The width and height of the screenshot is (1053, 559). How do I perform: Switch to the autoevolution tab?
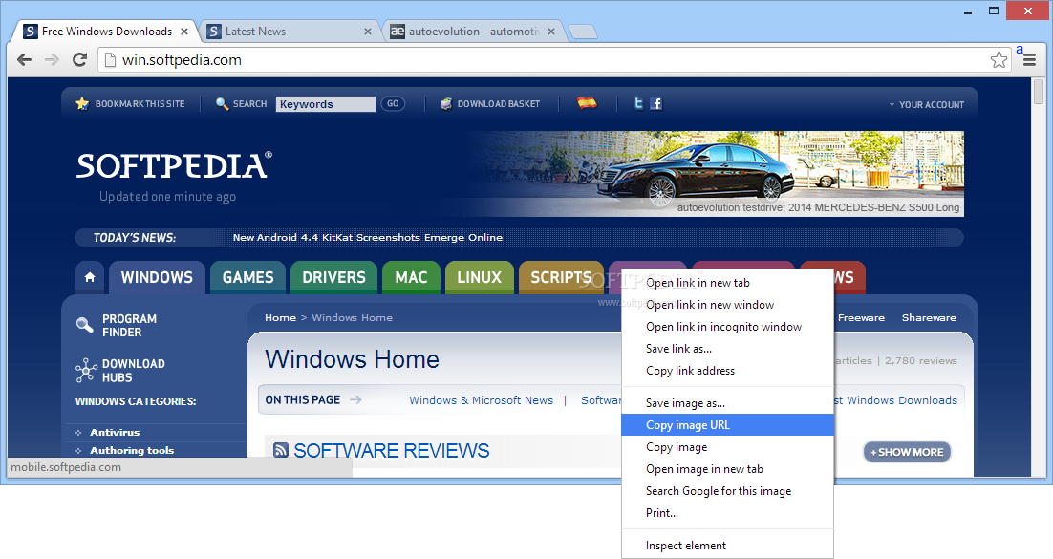473,32
